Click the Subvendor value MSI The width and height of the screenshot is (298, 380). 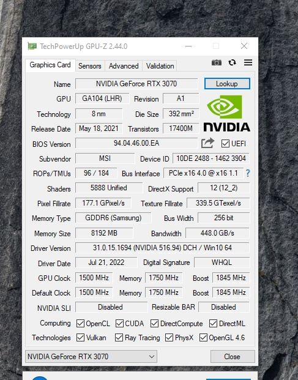(x=105, y=158)
